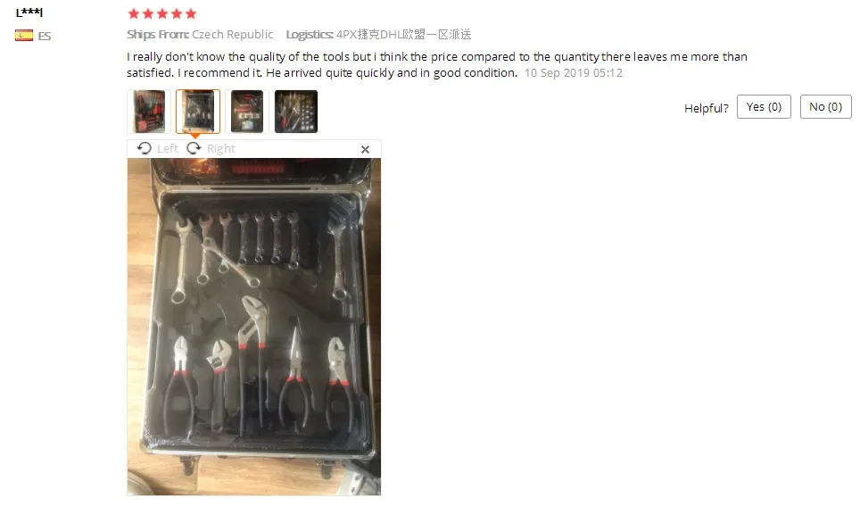Click the Czech Republic shipping origin text

pyautogui.click(x=233, y=34)
